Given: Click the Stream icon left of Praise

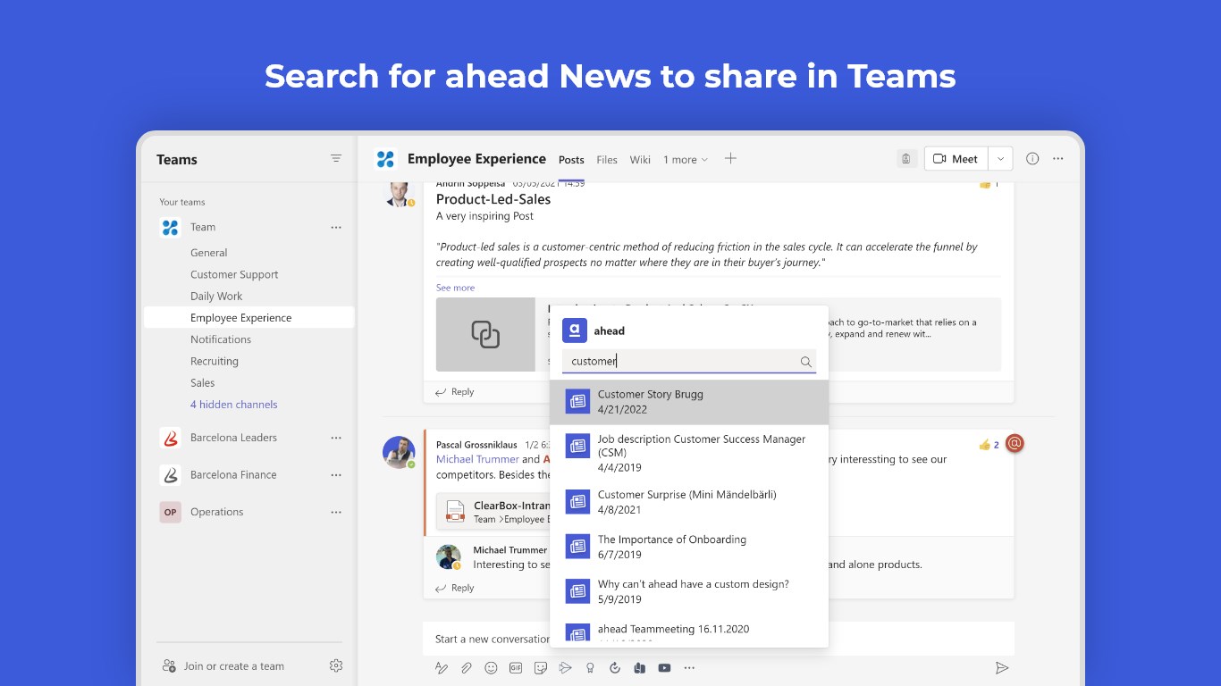Looking at the screenshot, I should [565, 668].
